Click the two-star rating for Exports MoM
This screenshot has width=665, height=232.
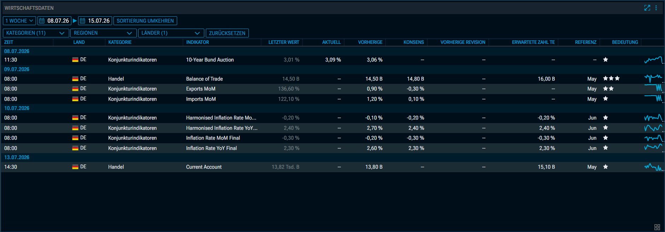[x=608, y=88]
